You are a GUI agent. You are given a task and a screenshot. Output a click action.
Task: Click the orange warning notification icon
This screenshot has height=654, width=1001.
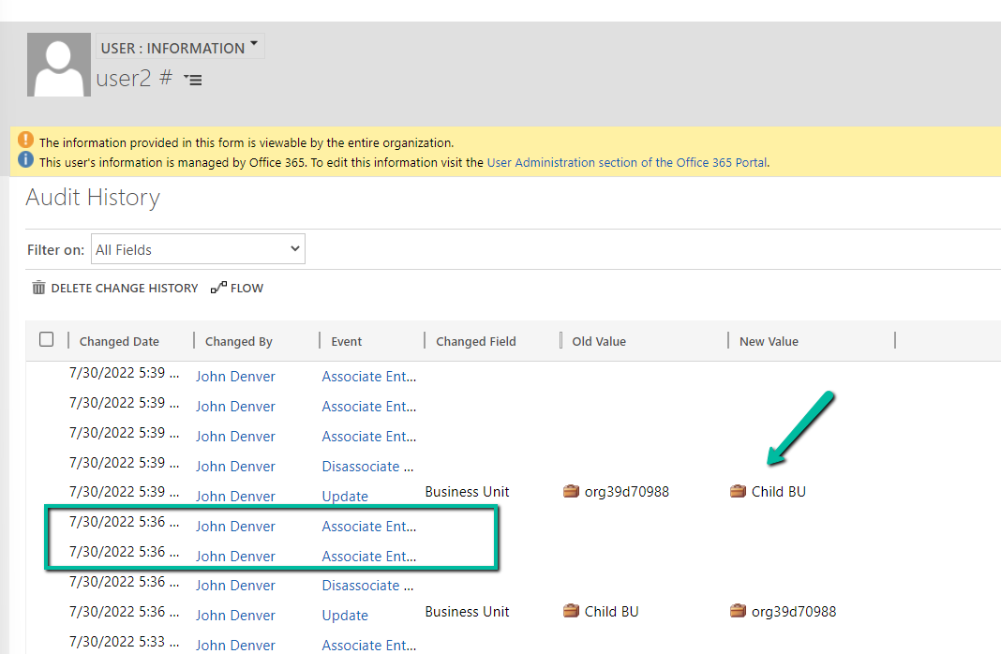pyautogui.click(x=26, y=141)
